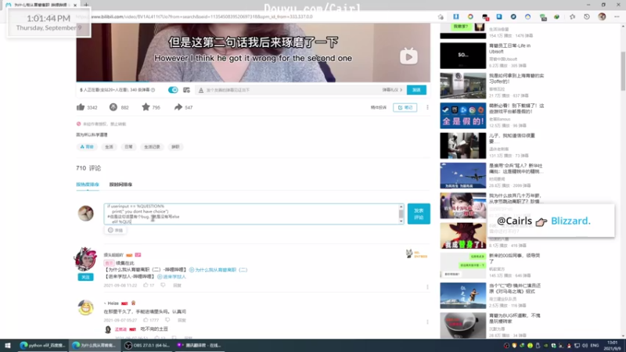Image resolution: width=626 pixels, height=352 pixels.
Task: Post the comment with the blue 发表评论 button
Action: (419, 214)
